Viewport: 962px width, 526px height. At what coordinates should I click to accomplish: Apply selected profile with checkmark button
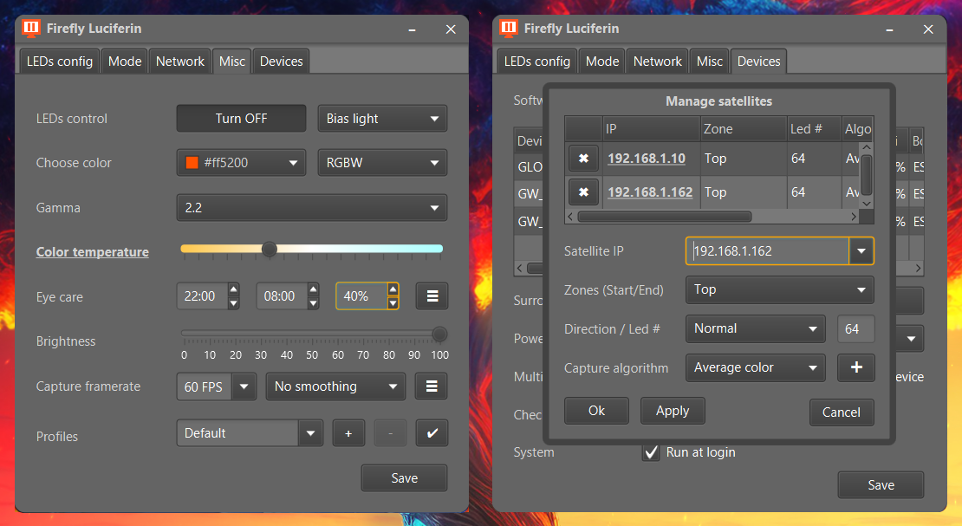tap(432, 433)
